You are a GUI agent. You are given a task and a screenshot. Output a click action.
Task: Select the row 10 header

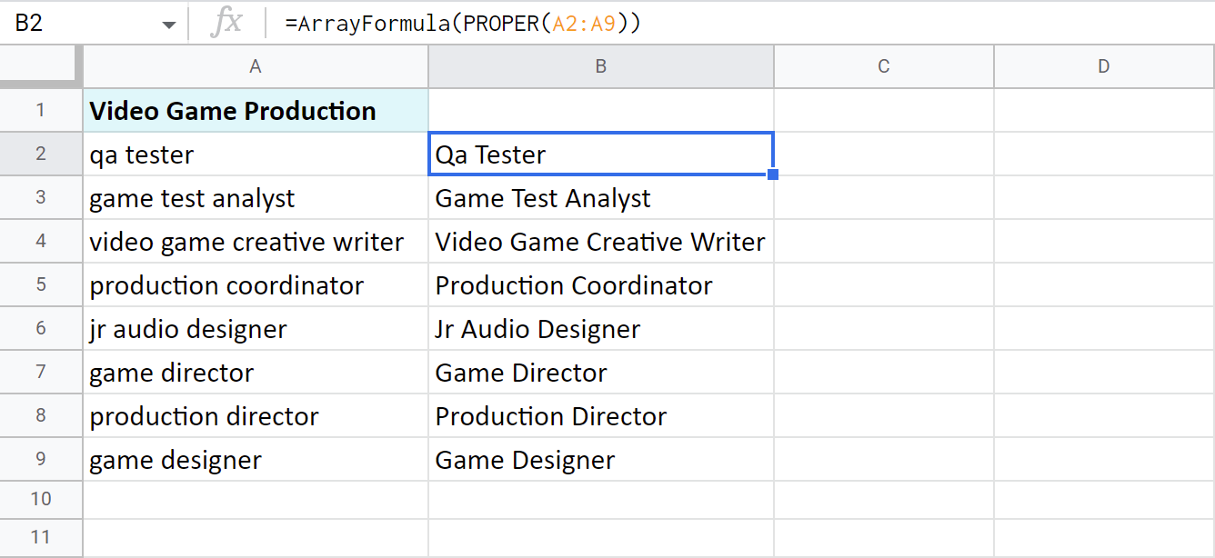[41, 499]
